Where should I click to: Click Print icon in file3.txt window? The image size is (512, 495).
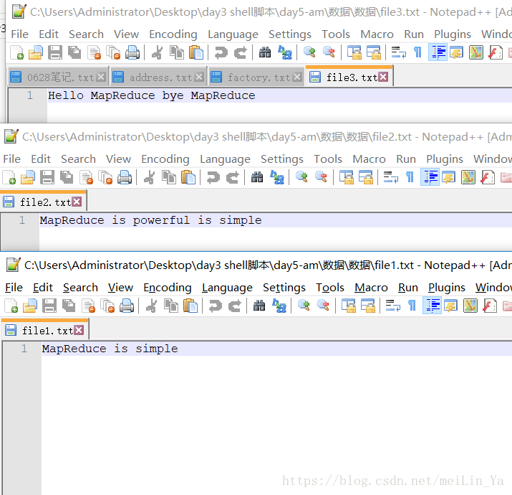(132, 52)
